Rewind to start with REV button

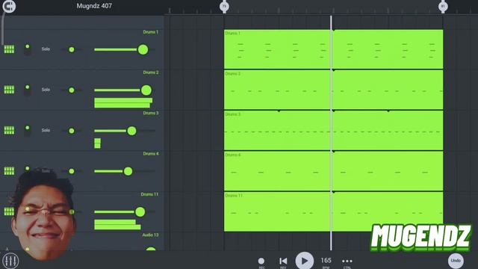coord(283,261)
